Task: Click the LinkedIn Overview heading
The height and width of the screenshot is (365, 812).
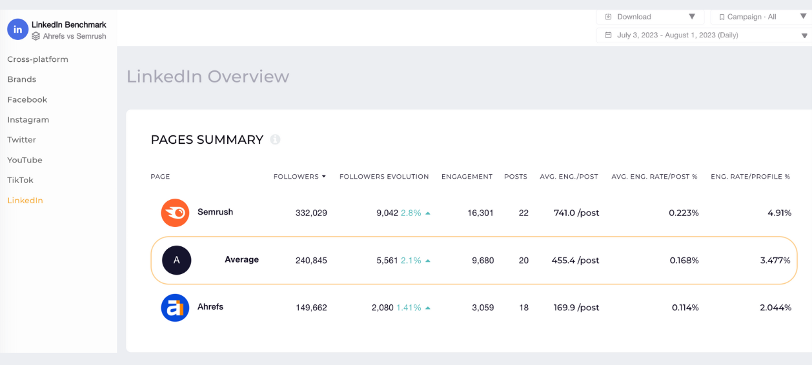Action: click(x=208, y=76)
